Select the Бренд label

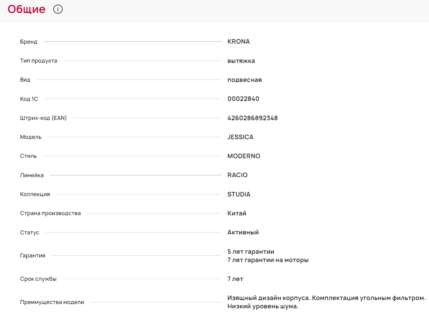[29, 42]
